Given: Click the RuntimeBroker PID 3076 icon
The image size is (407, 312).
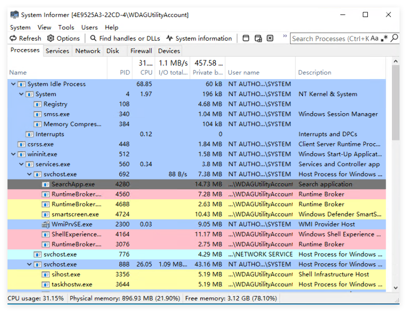Looking at the screenshot, I should (46, 245).
